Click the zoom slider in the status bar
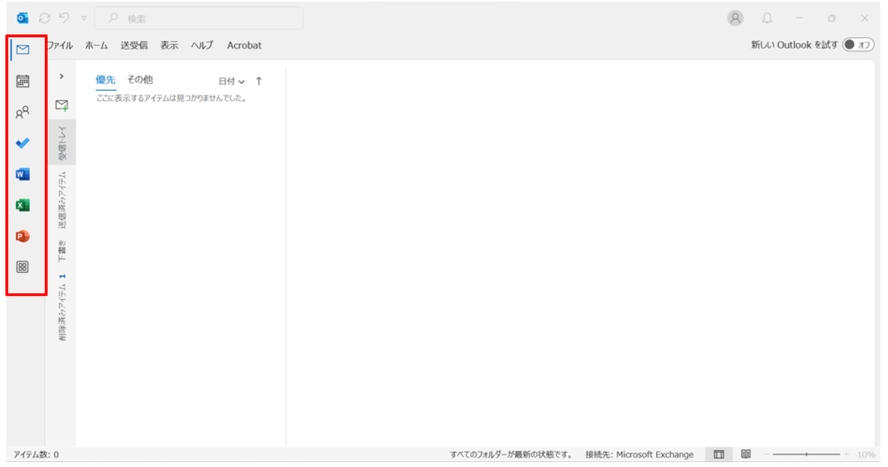Viewport: 888px width, 467px height. (x=806, y=454)
